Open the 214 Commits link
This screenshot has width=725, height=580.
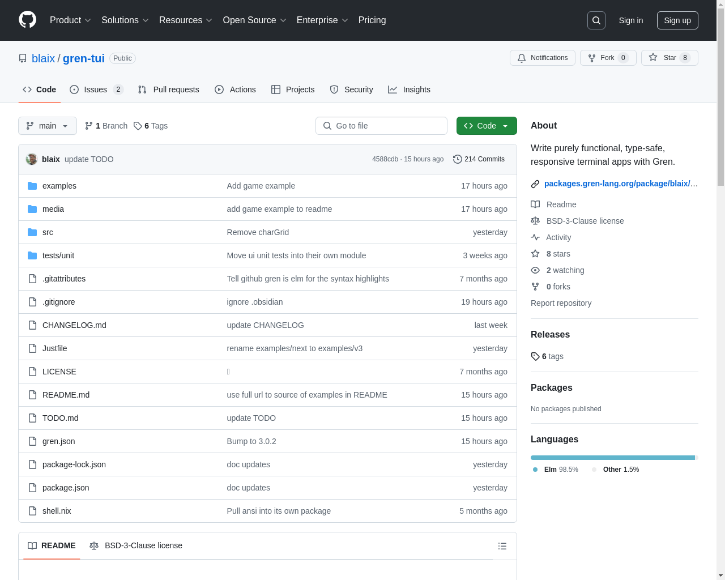[x=479, y=159]
